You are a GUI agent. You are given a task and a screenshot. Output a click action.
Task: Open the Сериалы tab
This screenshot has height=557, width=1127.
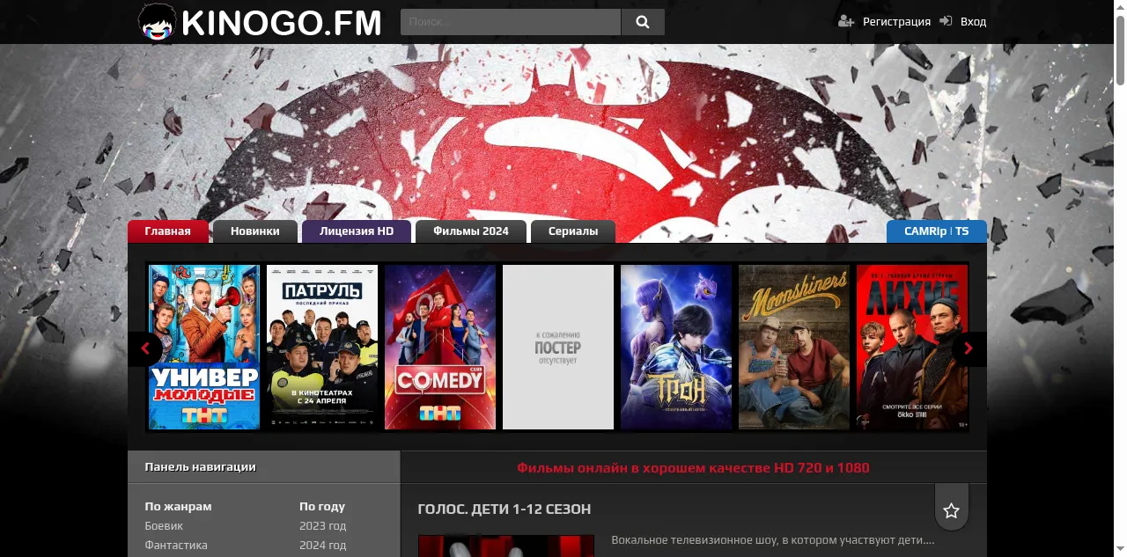tap(573, 231)
